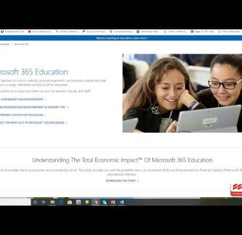242x235 pixels.
Task: Click the red logo widget at bottom right
Action: click(236, 190)
